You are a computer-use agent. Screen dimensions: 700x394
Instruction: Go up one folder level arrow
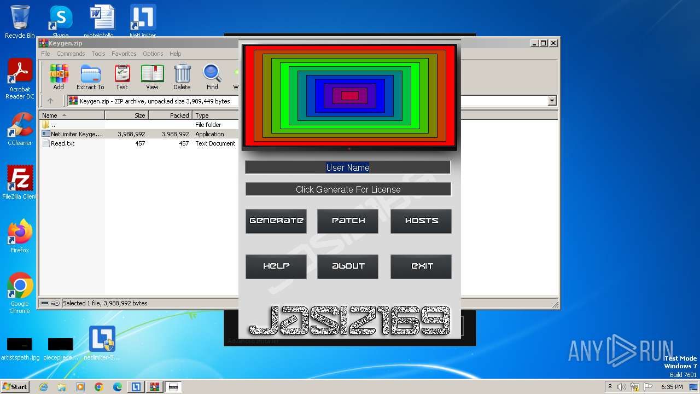(50, 101)
